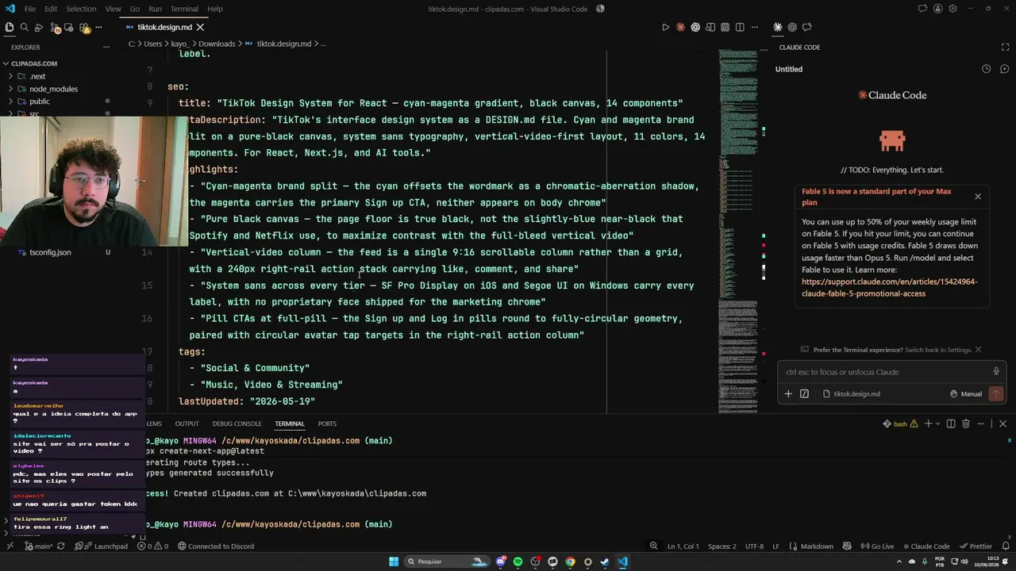1016x571 pixels.
Task: Click the Downloads breadcrumb segment
Action: point(216,44)
